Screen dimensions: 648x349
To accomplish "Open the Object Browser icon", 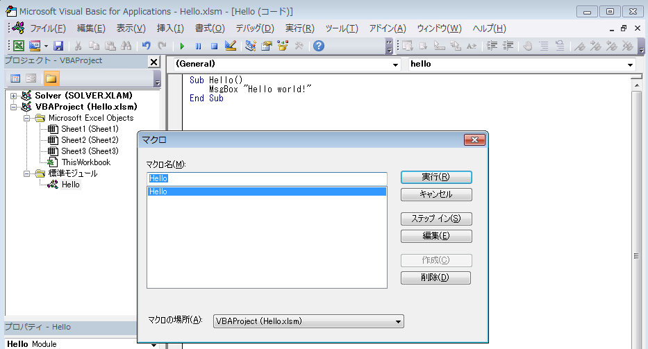I will click(x=283, y=46).
